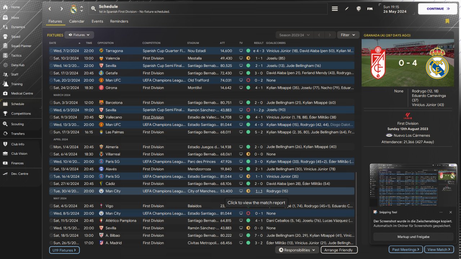This screenshot has height=259, width=461.
Task: Navigate forward with the right arrow
Action: pyautogui.click(x=62, y=9)
